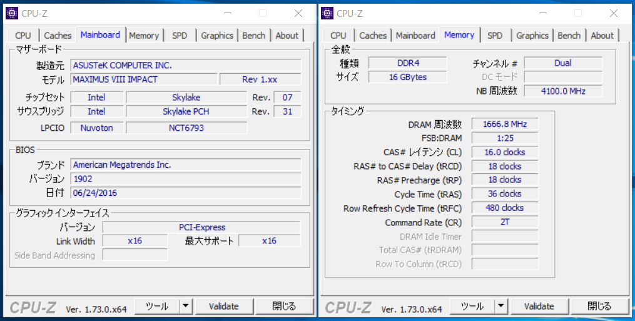This screenshot has width=635, height=321.
Task: Open Caches tab in Mainboard window
Action: pos(58,35)
